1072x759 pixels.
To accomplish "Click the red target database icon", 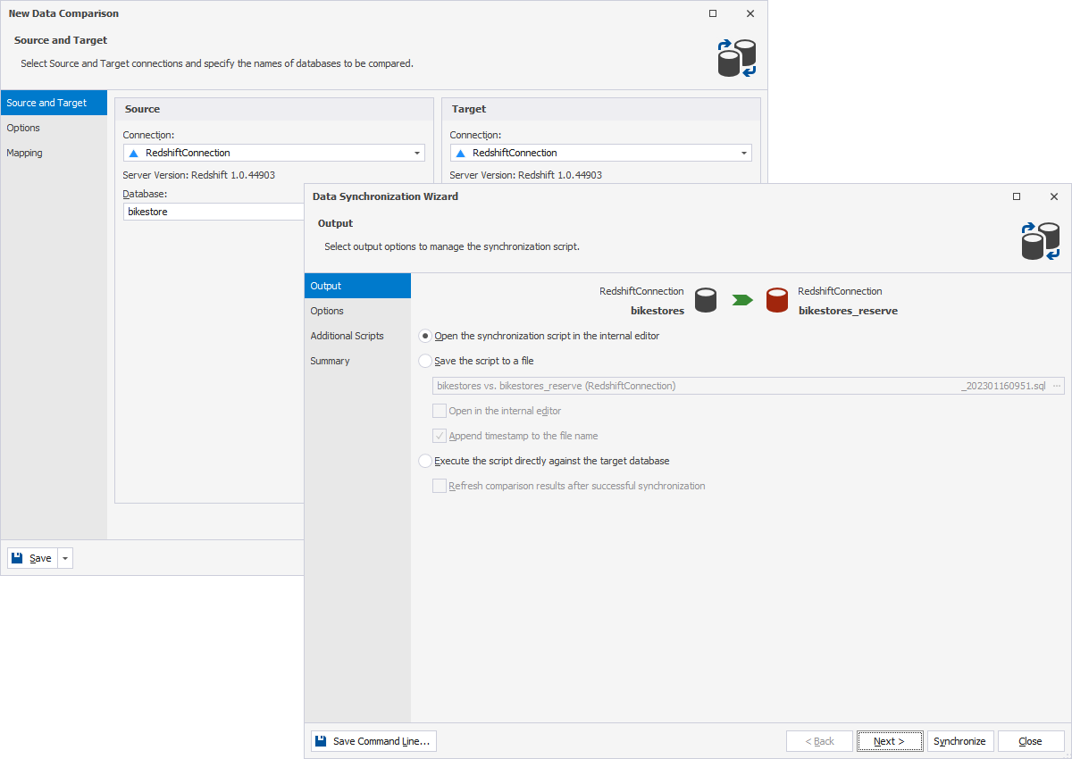I will [x=777, y=300].
